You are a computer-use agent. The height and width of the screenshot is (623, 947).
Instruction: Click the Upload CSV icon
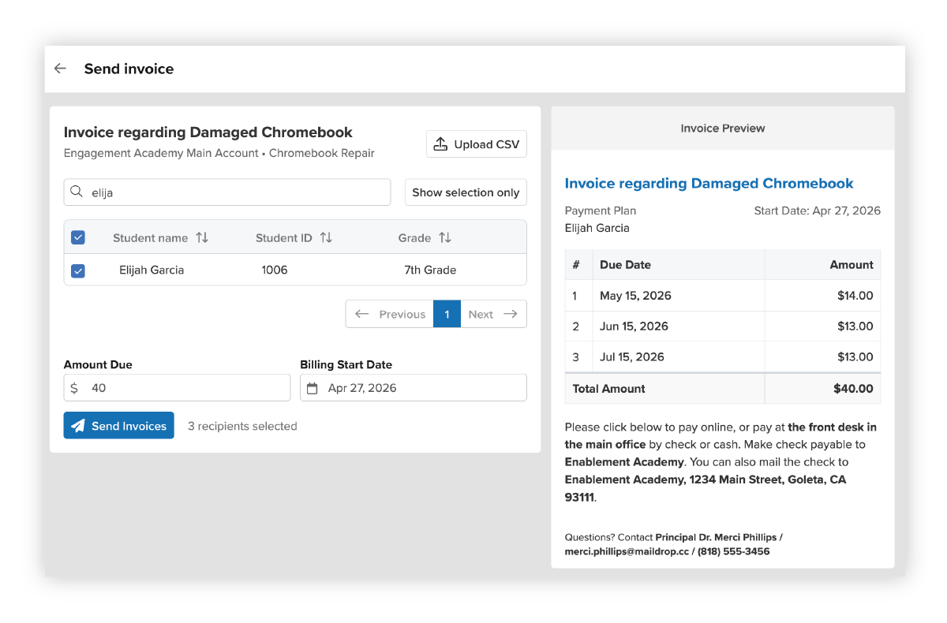click(440, 144)
